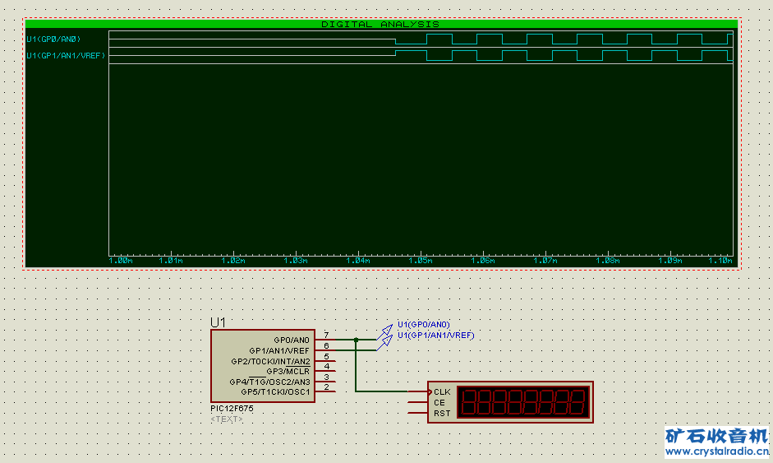Image resolution: width=773 pixels, height=463 pixels.
Task: Click the 1.00m time axis marker
Action: (x=120, y=261)
